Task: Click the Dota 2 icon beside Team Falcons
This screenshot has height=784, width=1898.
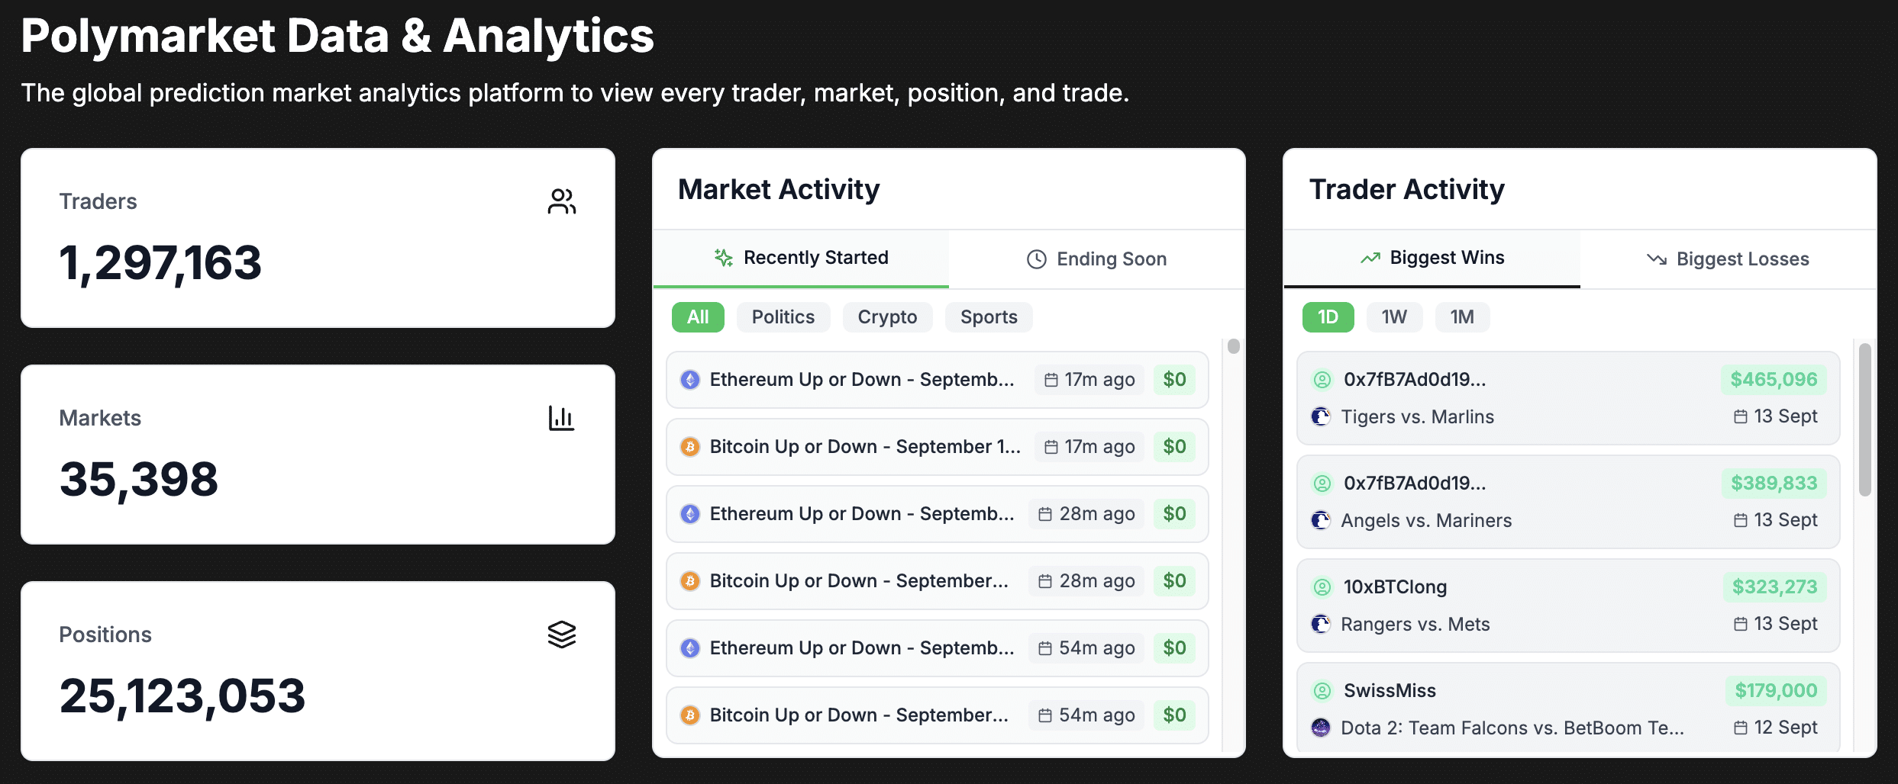Action: (1321, 728)
